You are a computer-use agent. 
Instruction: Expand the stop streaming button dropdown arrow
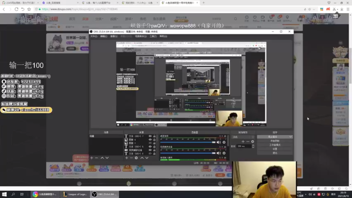(290, 137)
